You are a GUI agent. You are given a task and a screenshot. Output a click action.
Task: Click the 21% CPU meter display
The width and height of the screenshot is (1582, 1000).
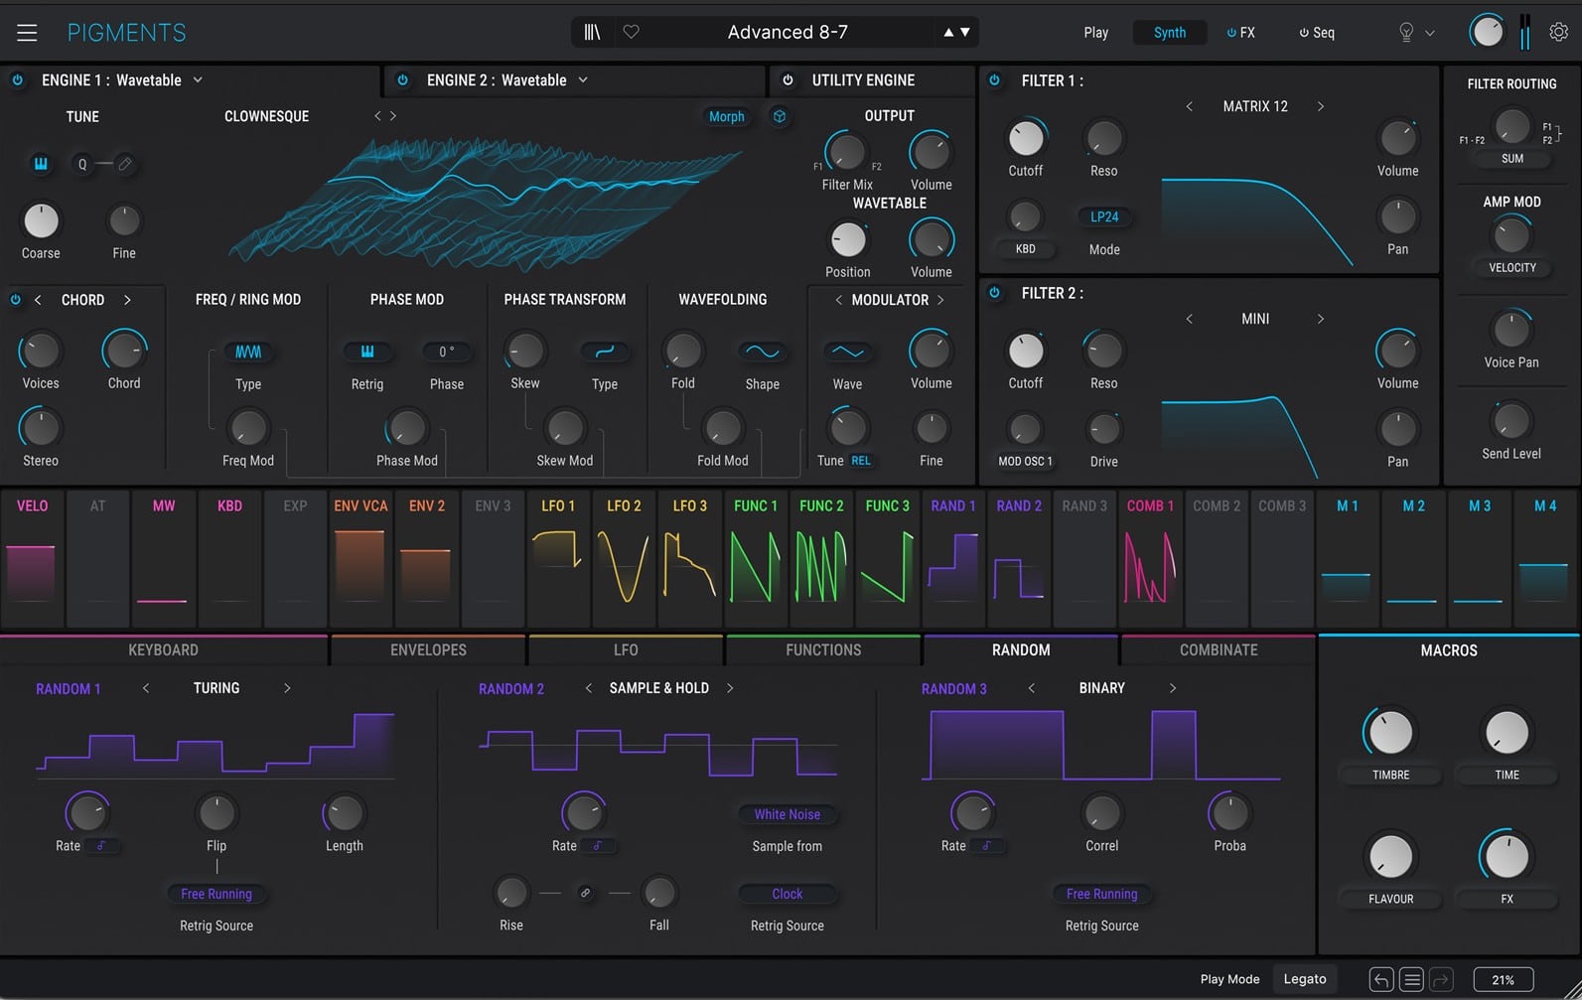coord(1503,979)
